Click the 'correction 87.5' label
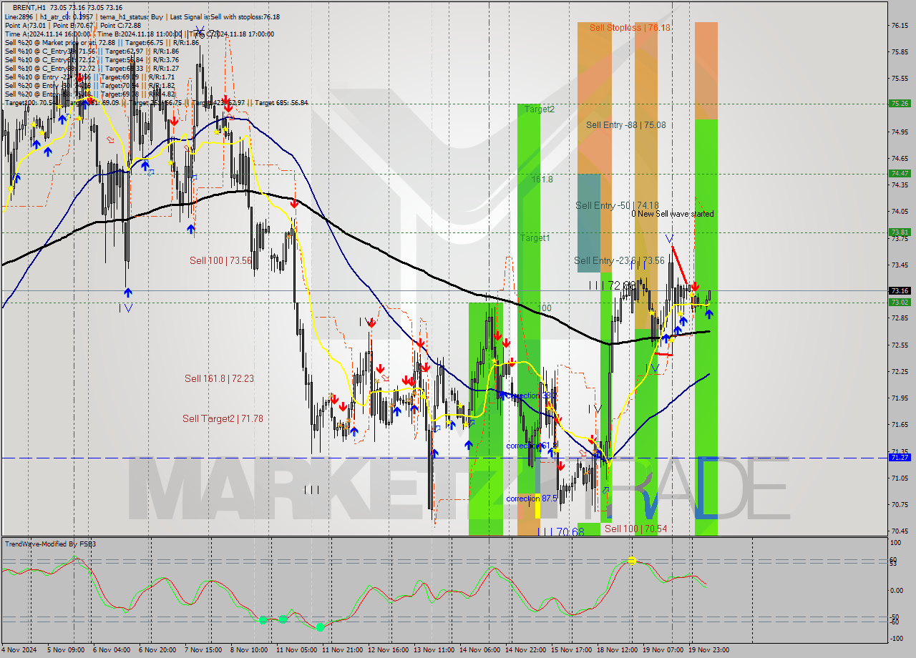 pyautogui.click(x=531, y=499)
